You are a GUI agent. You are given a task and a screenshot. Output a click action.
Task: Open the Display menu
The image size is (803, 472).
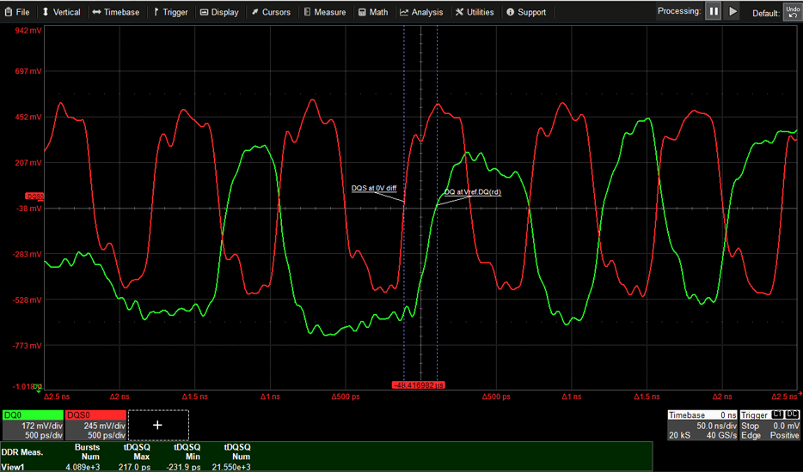point(219,12)
